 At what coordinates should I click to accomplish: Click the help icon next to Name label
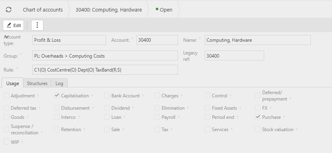click(200, 39)
